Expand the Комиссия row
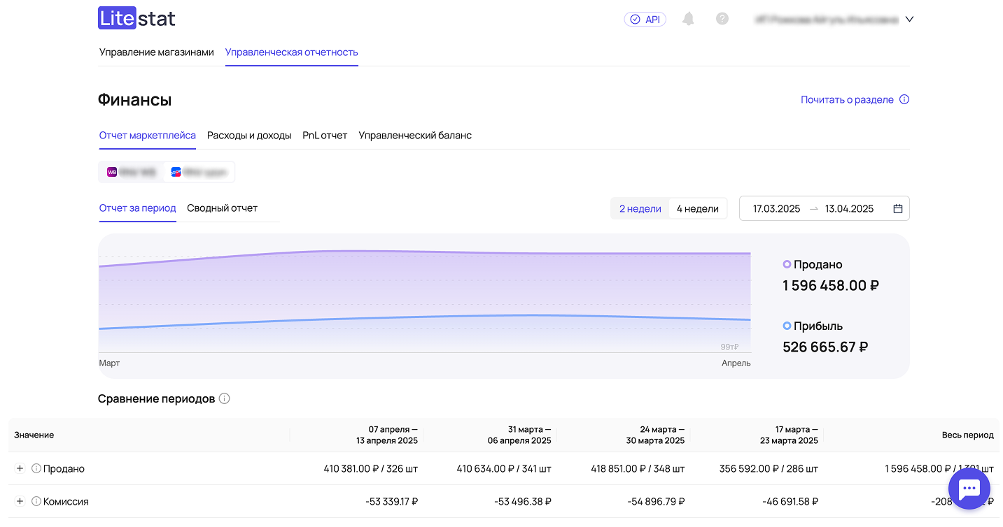Viewport: 1003px width, 527px height. (20, 502)
